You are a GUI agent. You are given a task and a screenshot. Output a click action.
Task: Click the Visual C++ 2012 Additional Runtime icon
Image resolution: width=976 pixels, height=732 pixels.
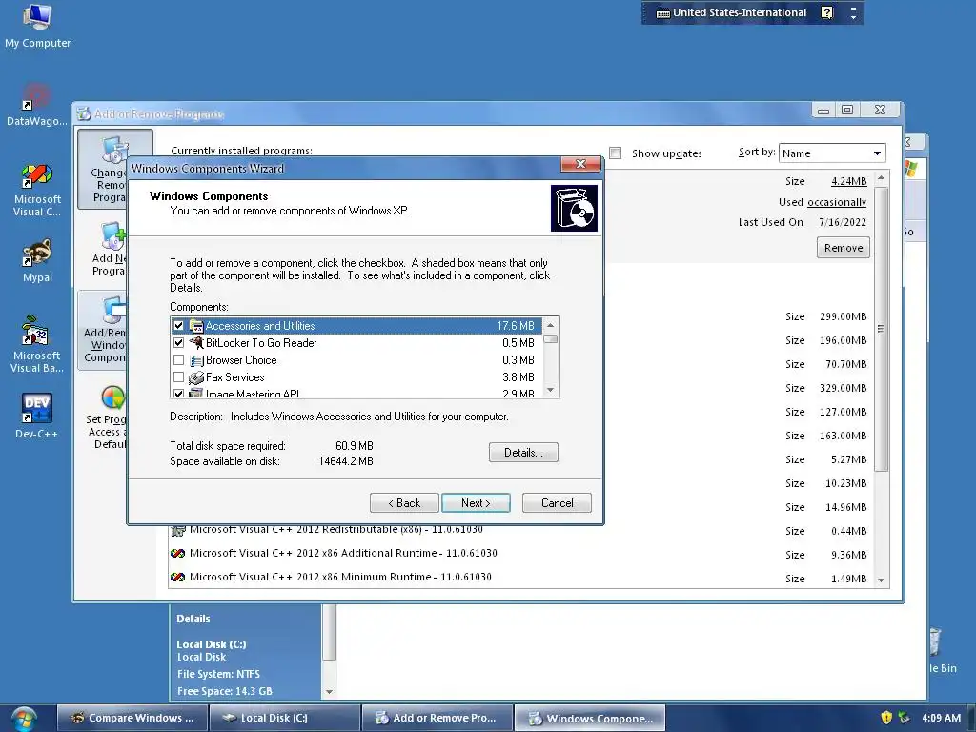(x=178, y=553)
